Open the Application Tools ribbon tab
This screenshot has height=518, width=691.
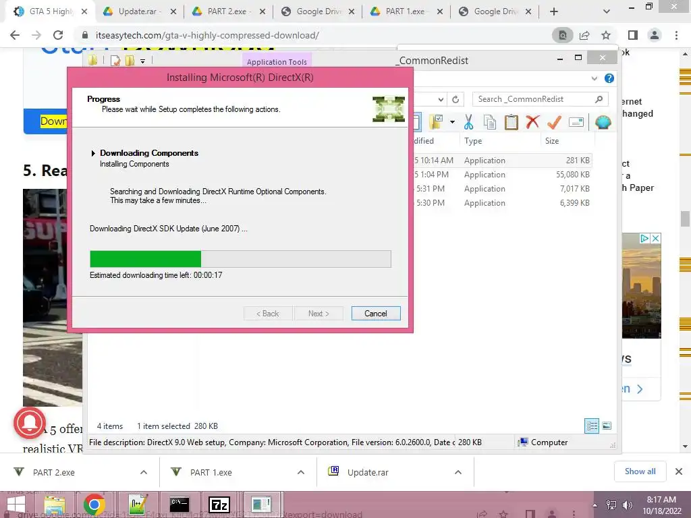click(277, 61)
